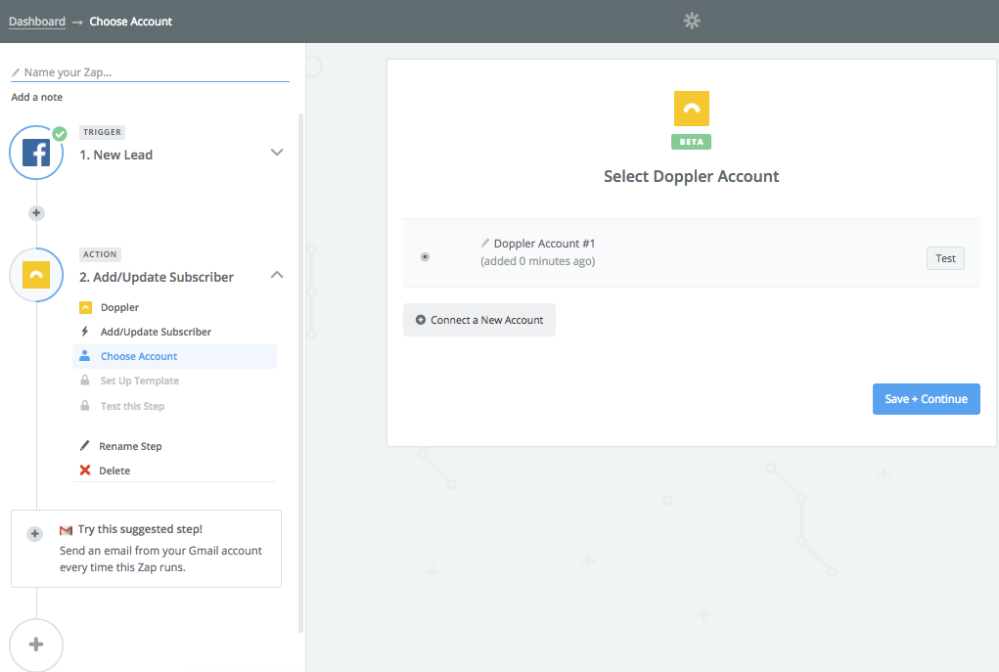Click the small plus between trigger and action
The width and height of the screenshot is (999, 672).
(36, 212)
